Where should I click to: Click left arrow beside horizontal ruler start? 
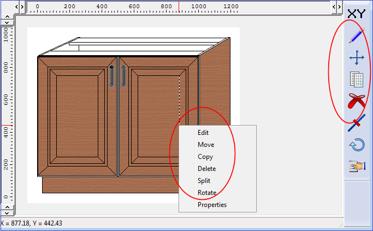(x=16, y=7)
